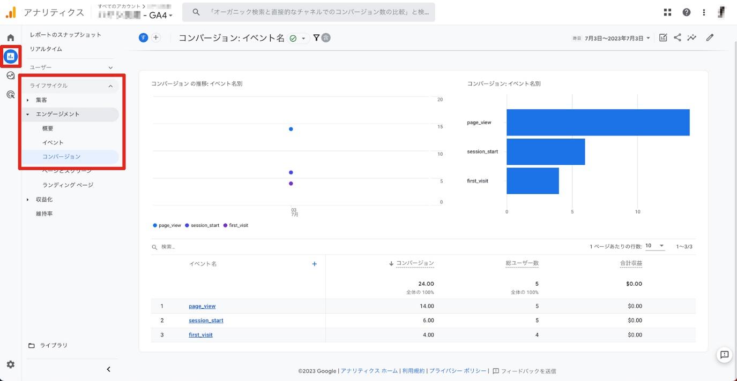Image resolution: width=737 pixels, height=381 pixels.
Task: Open the Reports icon in left rail
Action: point(10,56)
